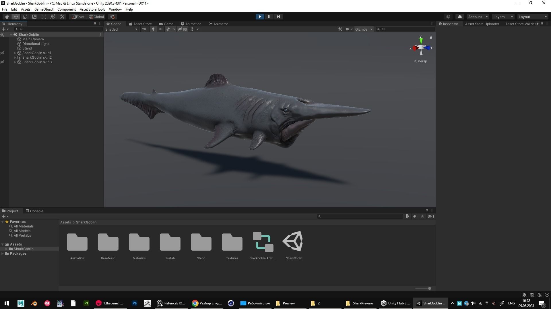
Task: Open the custom editor tools icon
Action: (62, 17)
